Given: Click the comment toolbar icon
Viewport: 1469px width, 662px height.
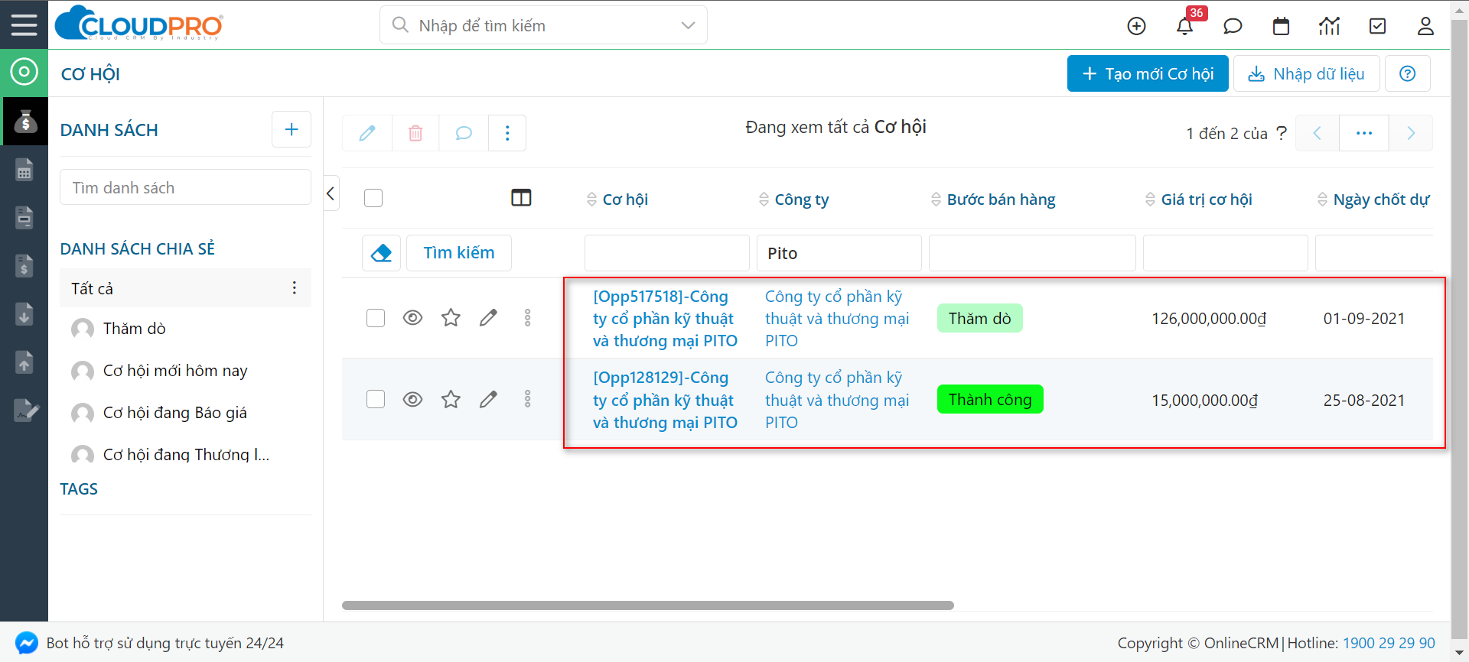Looking at the screenshot, I should pos(464,133).
